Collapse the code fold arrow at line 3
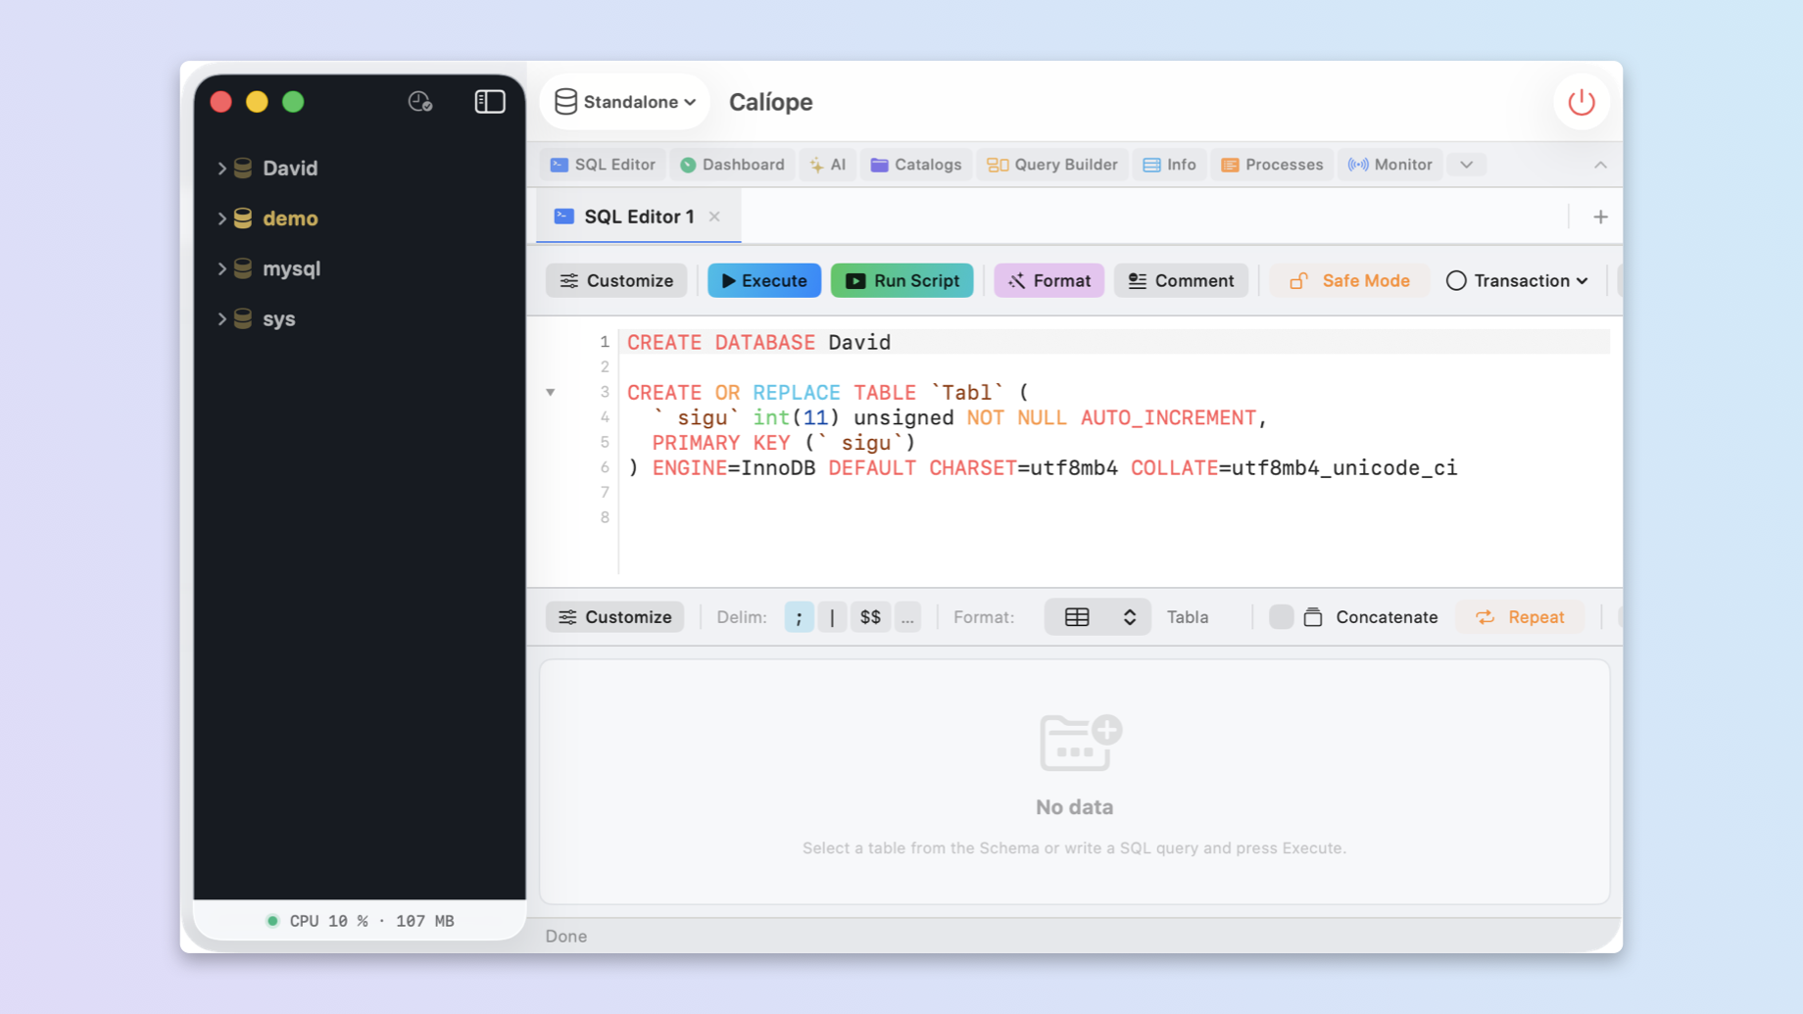The width and height of the screenshot is (1803, 1014). pyautogui.click(x=551, y=393)
